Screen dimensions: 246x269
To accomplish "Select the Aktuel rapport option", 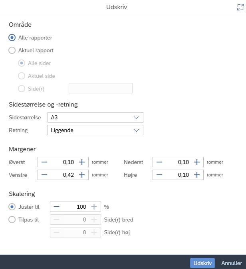I will (12, 51).
